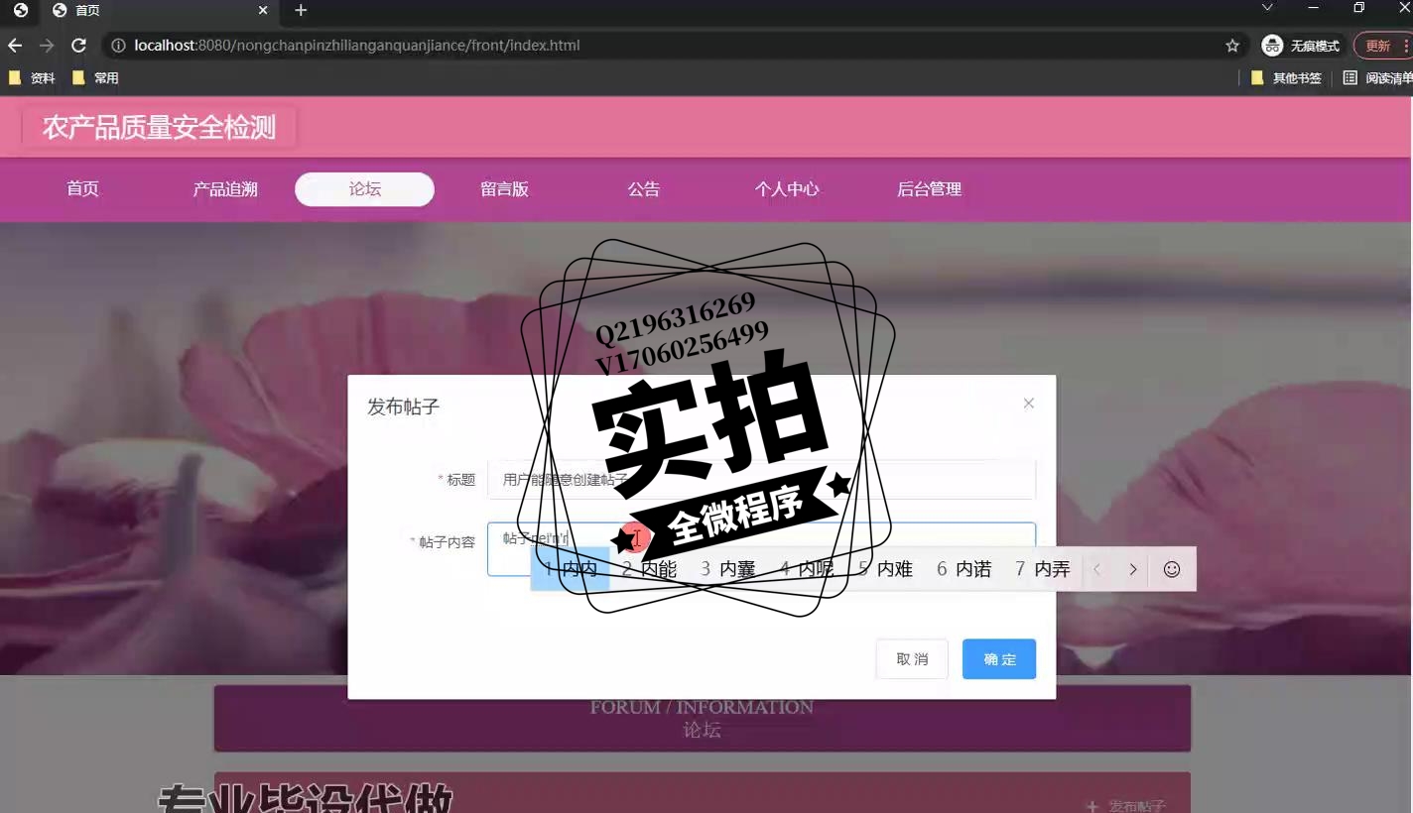Close the 首页 browser tab
Screen dimensions: 1413x813
coord(263,10)
